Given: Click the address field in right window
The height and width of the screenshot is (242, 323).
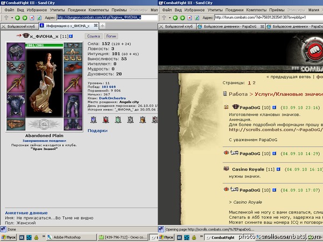Looking at the screenshot, I should 269,18.
